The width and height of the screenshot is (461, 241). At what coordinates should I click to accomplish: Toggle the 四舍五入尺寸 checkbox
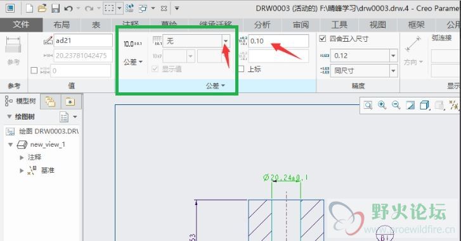coord(323,39)
